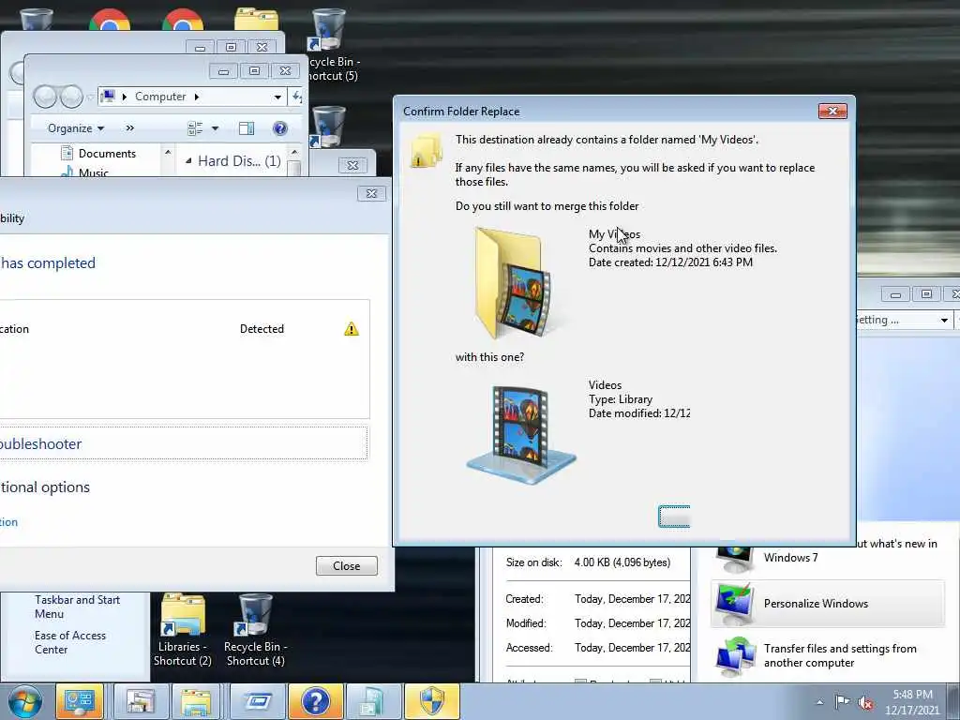Click 'has completed' heading in troubleshooter

pyautogui.click(x=48, y=263)
